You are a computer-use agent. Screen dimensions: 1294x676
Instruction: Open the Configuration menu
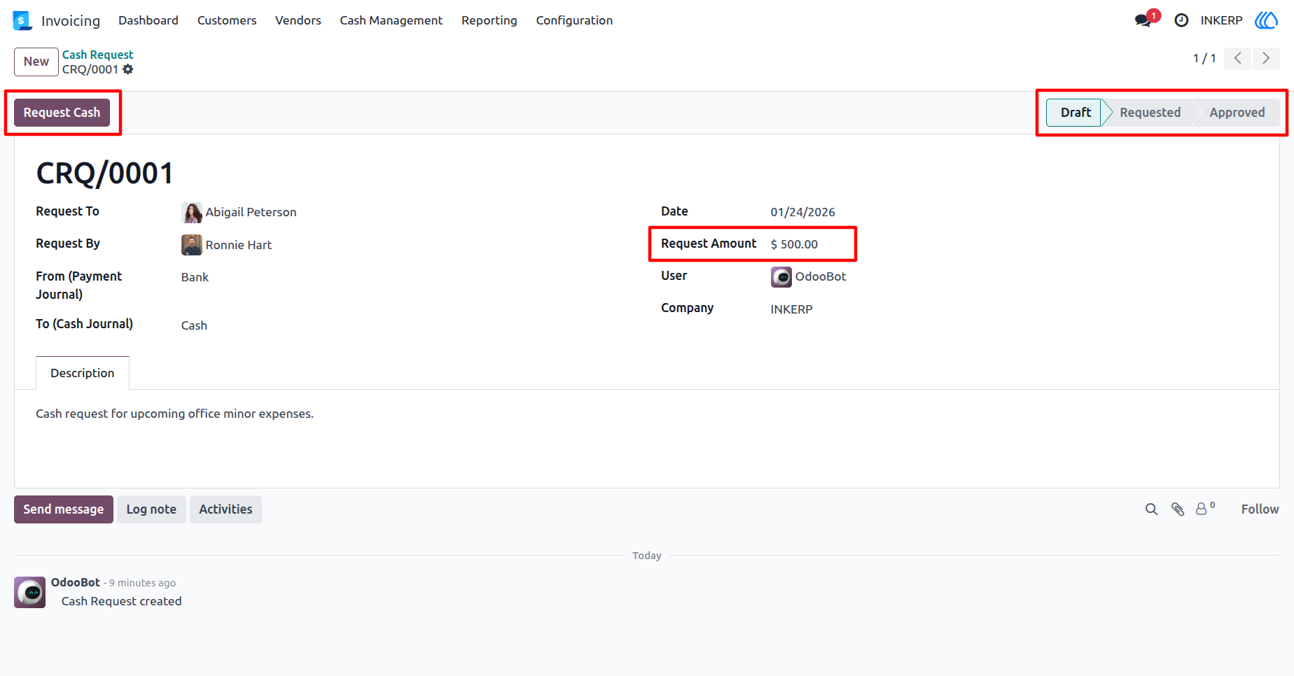coord(574,20)
